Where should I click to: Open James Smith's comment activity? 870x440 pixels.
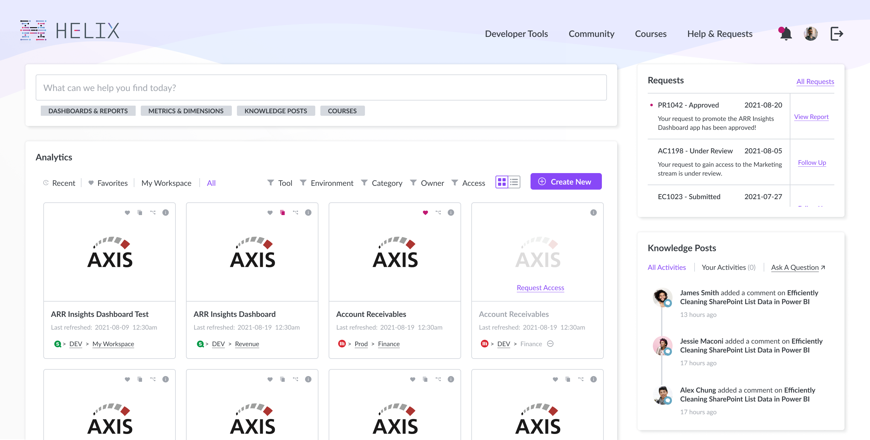pos(749,297)
